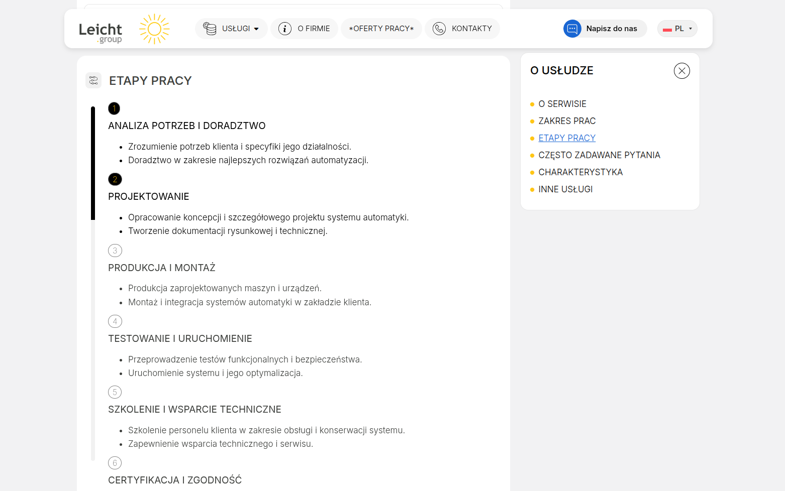
Task: Click the Polish flag icon
Action: point(667,29)
